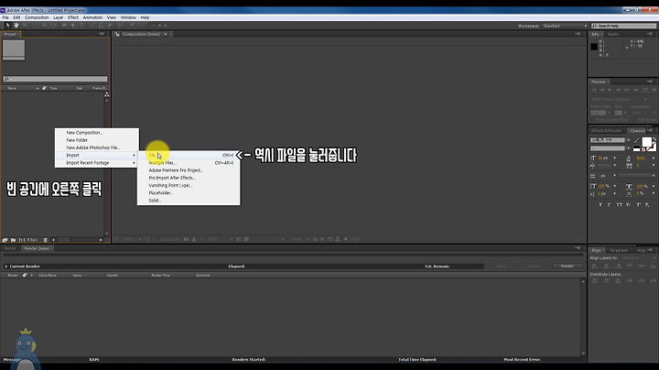Open the leading Auto dropdown arrow
659x370 pixels.
[x=654, y=158]
